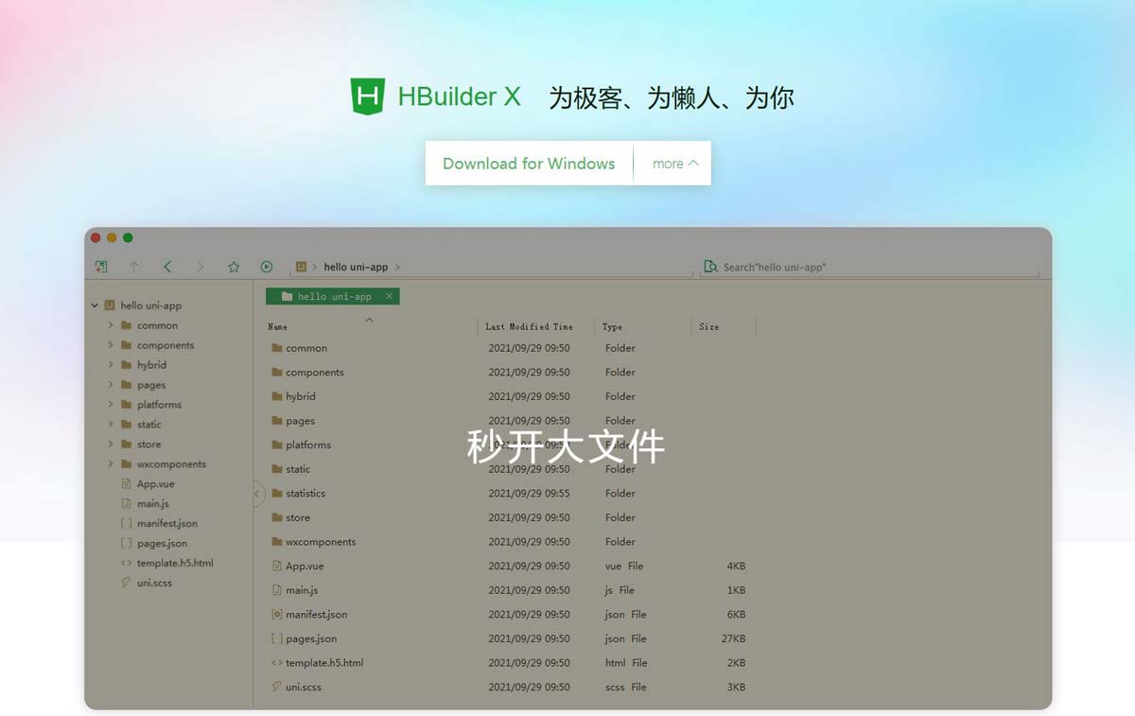1135x716 pixels.
Task: Expand the store folder in the project tree
Action: pyautogui.click(x=111, y=445)
